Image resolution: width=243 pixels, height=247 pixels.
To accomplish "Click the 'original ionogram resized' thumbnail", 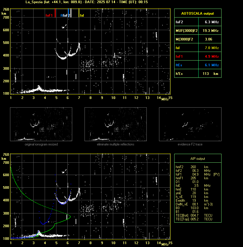I will (x=41, y=124).
